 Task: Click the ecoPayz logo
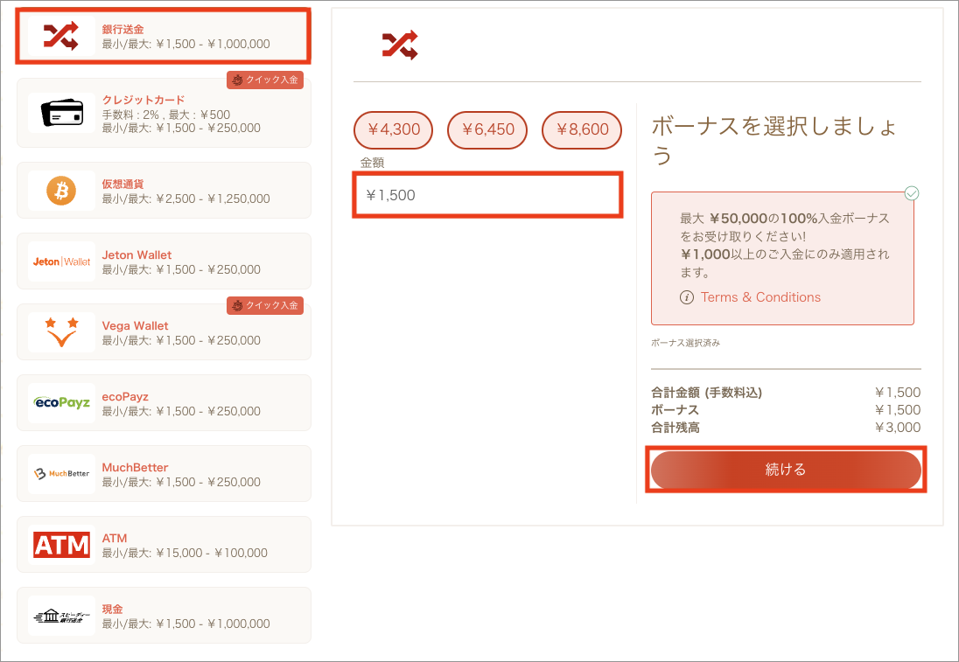(62, 403)
